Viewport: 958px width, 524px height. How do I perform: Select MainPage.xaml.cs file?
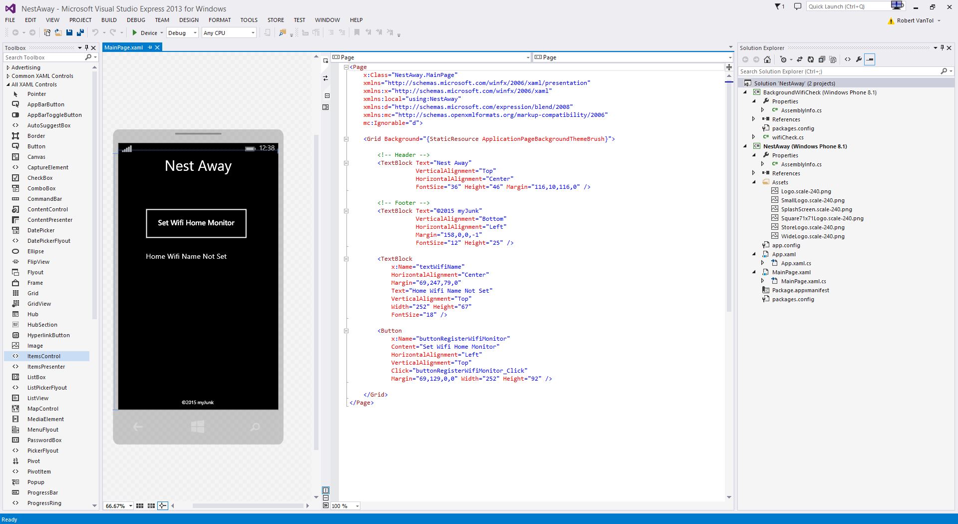tap(803, 281)
